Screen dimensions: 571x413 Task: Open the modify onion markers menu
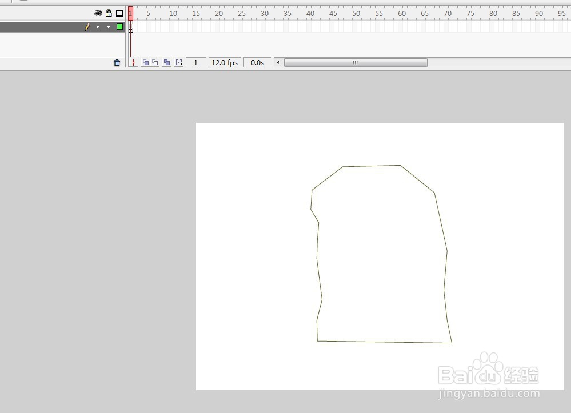coord(179,63)
